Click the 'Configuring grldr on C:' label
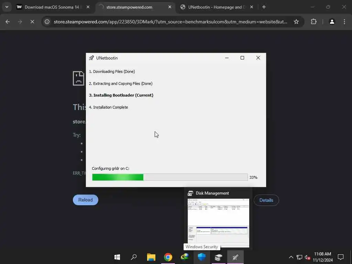This screenshot has height=264, width=352. click(x=110, y=168)
